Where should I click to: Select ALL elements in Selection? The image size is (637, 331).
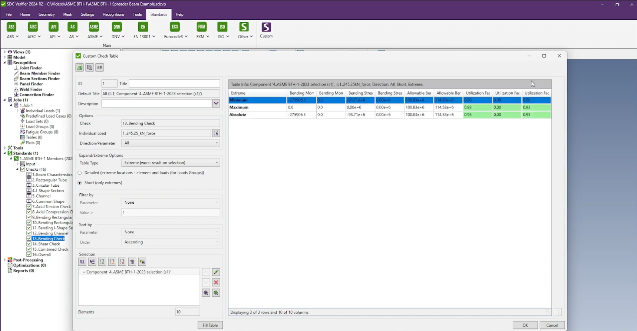(x=82, y=262)
